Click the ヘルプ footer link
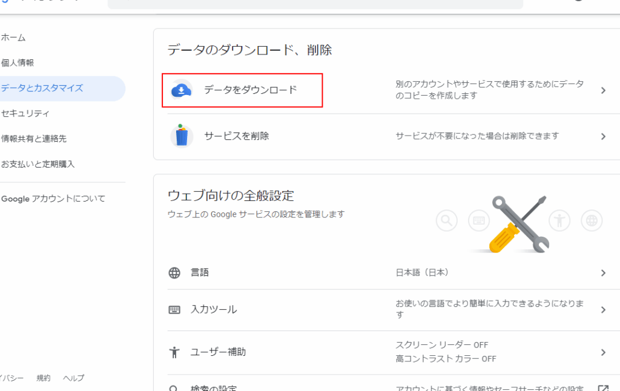 (x=73, y=378)
